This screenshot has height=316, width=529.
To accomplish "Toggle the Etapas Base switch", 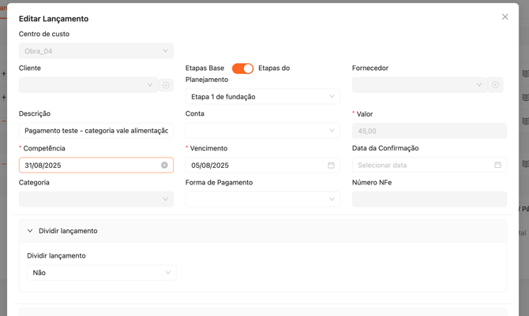I will (242, 69).
